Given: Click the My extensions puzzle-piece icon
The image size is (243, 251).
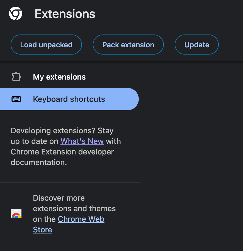Looking at the screenshot, I should click(16, 77).
